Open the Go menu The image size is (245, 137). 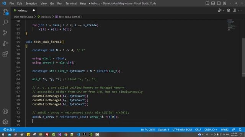coord(52,3)
